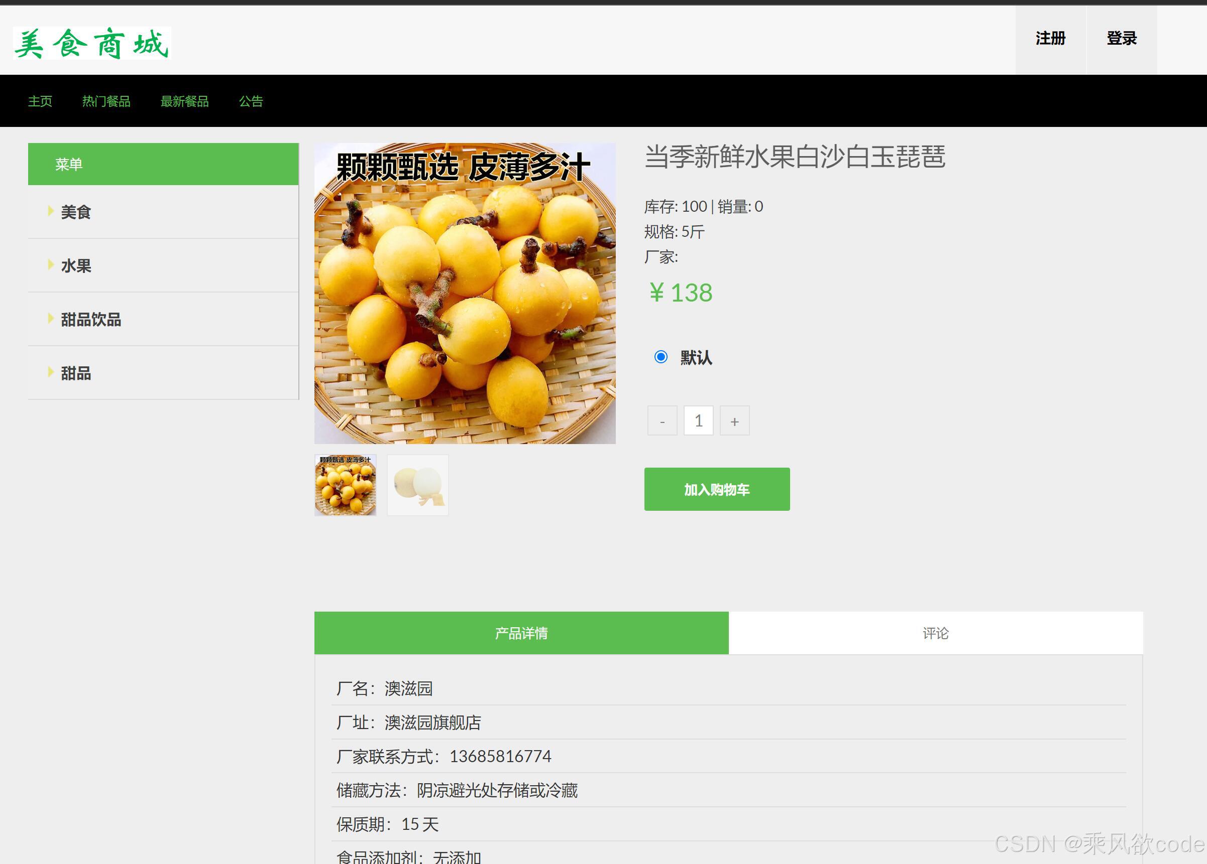Image resolution: width=1207 pixels, height=864 pixels.
Task: Click the yellow arrow beside 水果
Action: click(51, 265)
